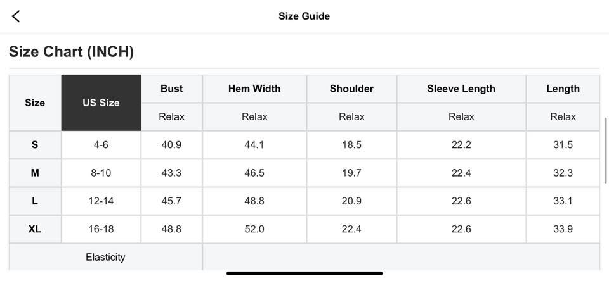Click the Shoulder column header
Image resolution: width=609 pixels, height=281 pixels.
(x=351, y=89)
